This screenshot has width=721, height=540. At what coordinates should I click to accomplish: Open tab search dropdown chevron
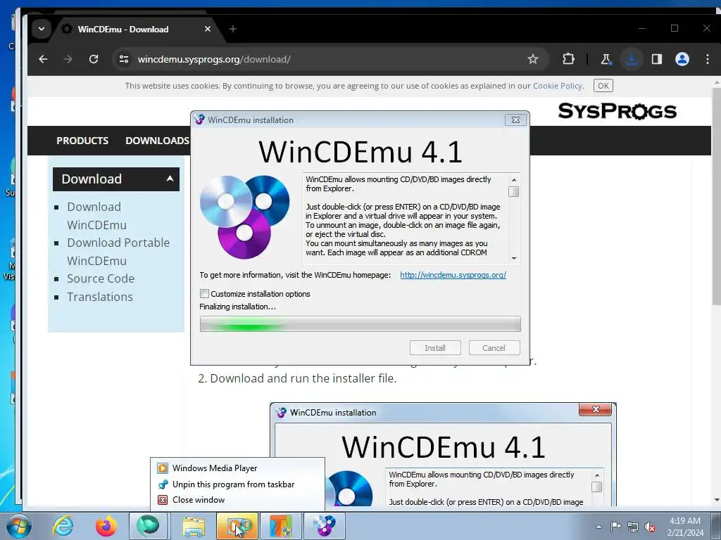coord(42,29)
